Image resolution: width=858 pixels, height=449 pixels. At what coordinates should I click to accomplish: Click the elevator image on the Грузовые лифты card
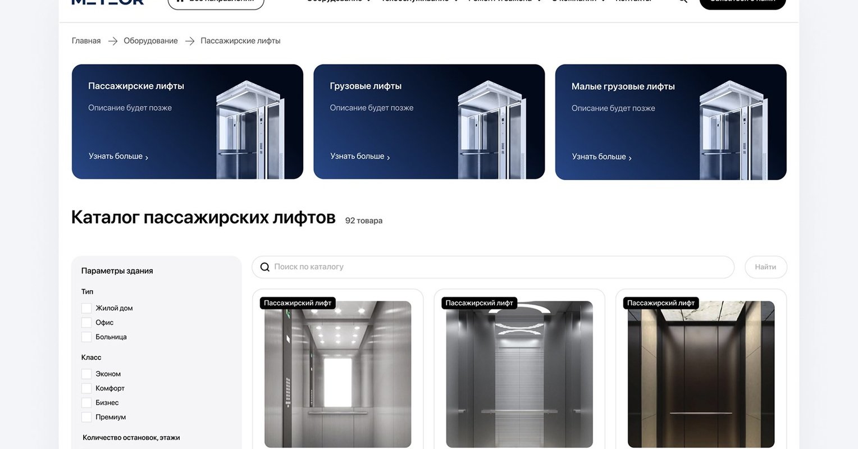[492, 130]
